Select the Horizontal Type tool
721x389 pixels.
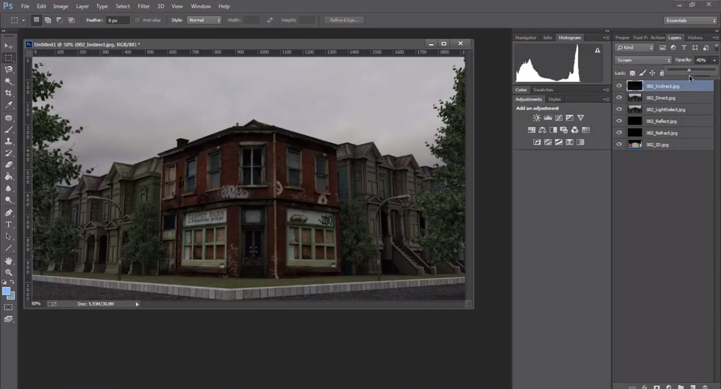pos(8,225)
